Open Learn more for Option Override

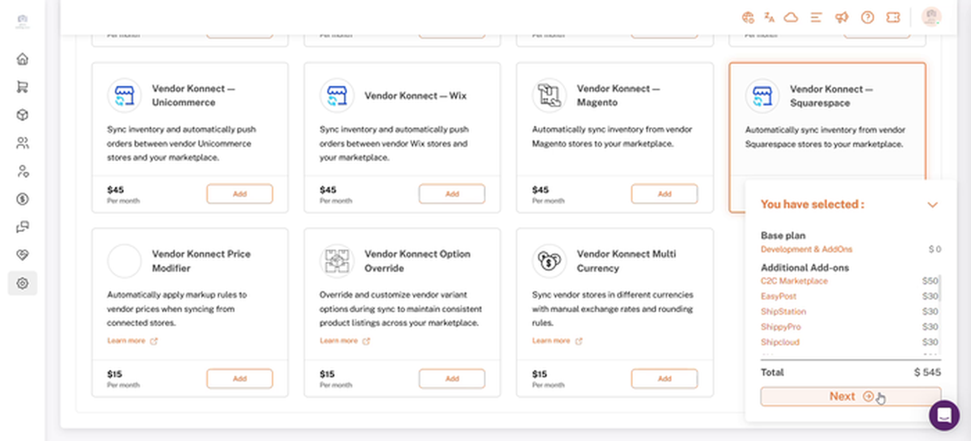(x=345, y=341)
